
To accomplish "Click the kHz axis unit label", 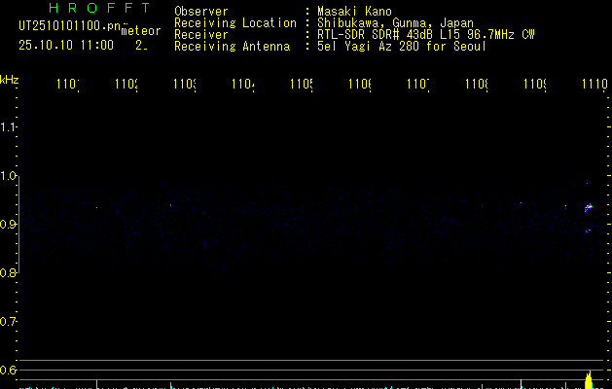I will [x=9, y=80].
